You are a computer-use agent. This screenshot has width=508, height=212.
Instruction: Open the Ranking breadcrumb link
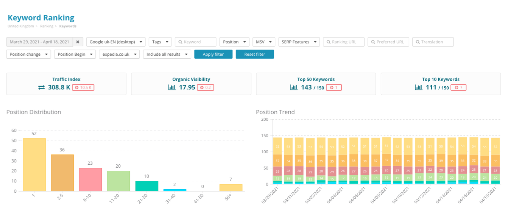47,26
